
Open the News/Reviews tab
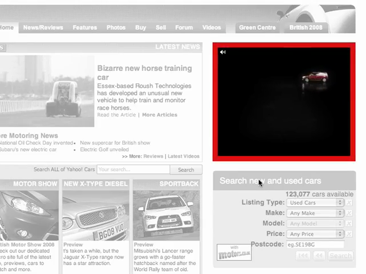[43, 27]
